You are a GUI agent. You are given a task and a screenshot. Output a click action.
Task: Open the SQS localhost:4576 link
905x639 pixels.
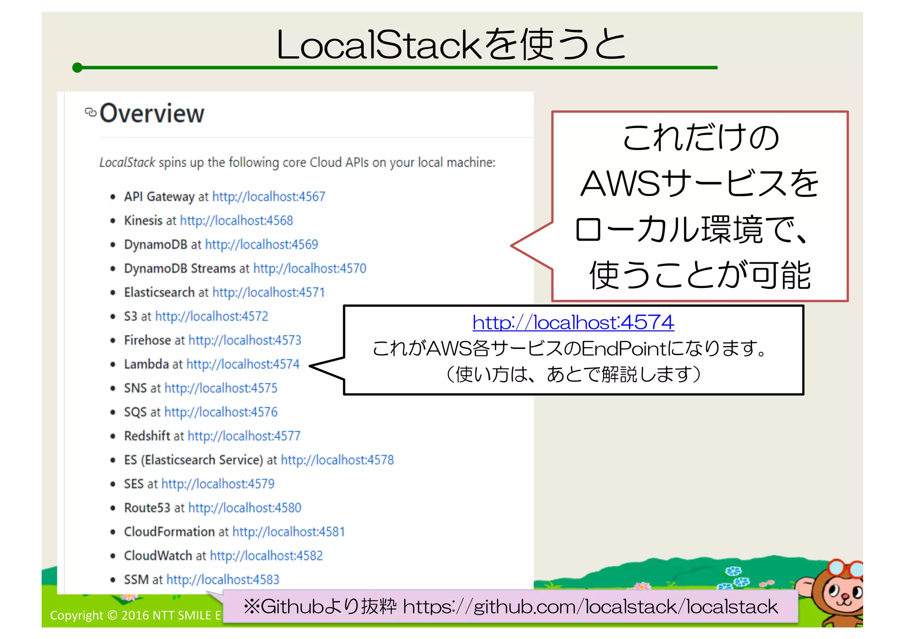tap(221, 412)
